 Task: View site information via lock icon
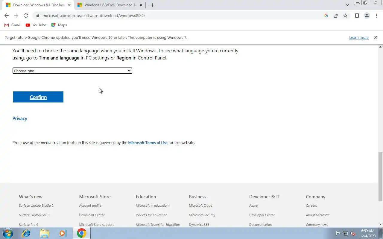pos(37,16)
